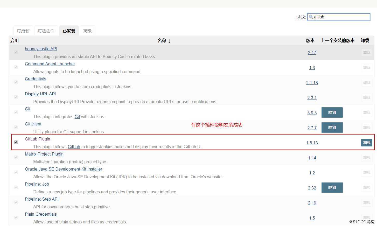Click version 1.5 of Plain Credentials
377x226 pixels.
pos(312,218)
